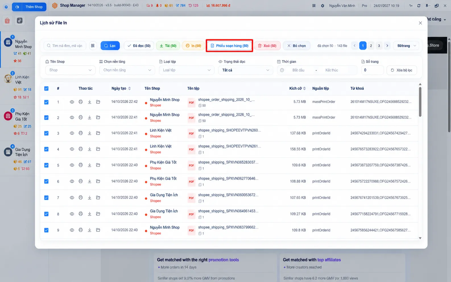
Task: Open Trạng thái đọc dropdown showing Tất cả
Action: pyautogui.click(x=246, y=70)
